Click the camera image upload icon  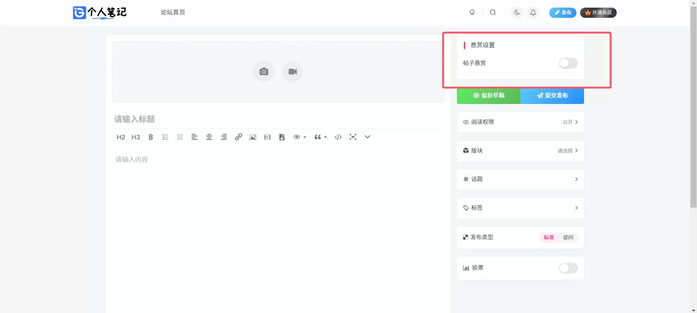click(264, 72)
